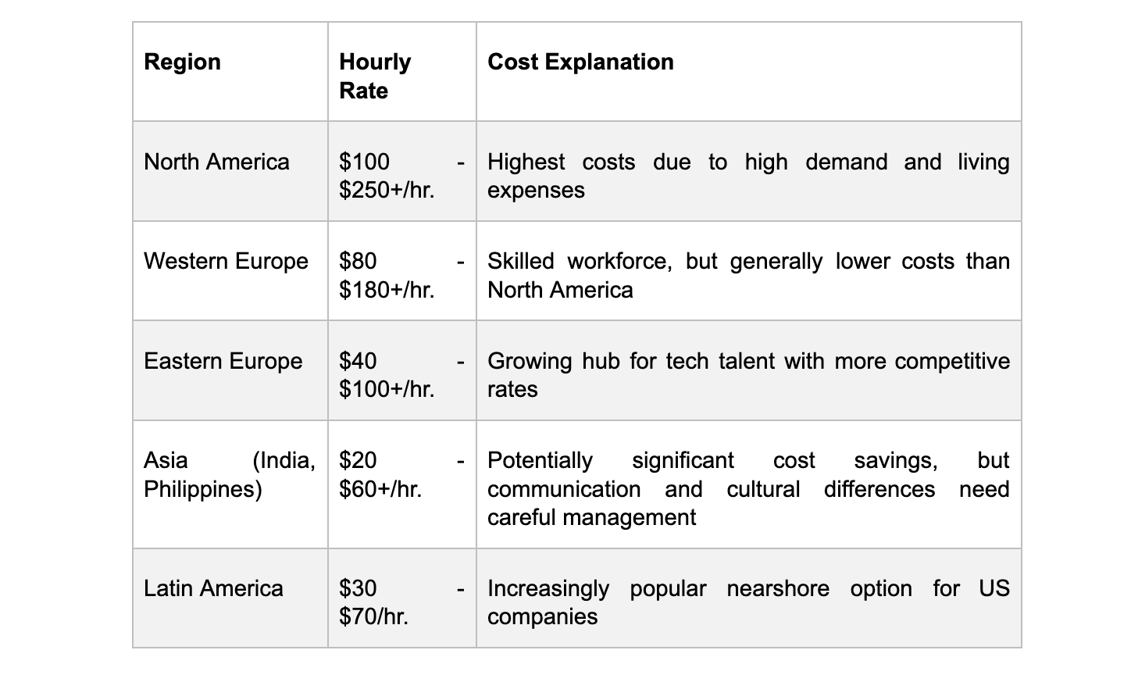Click the $20 value for Asia
Screen dimensions: 1131x675
358,460
